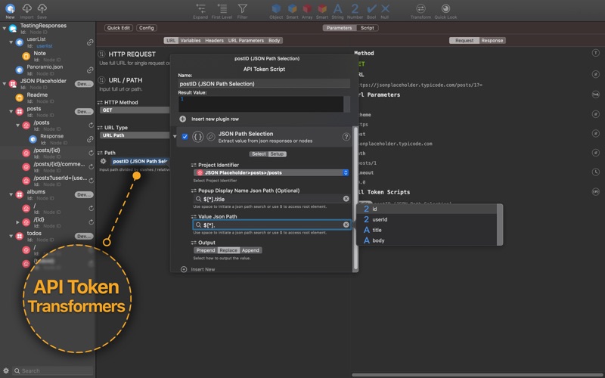Image resolution: width=605 pixels, height=378 pixels.
Task: Collapse the posts group node
Action: click(11, 111)
